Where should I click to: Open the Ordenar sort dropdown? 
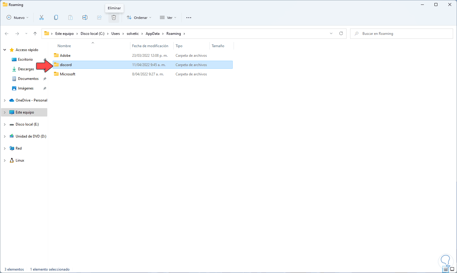139,17
